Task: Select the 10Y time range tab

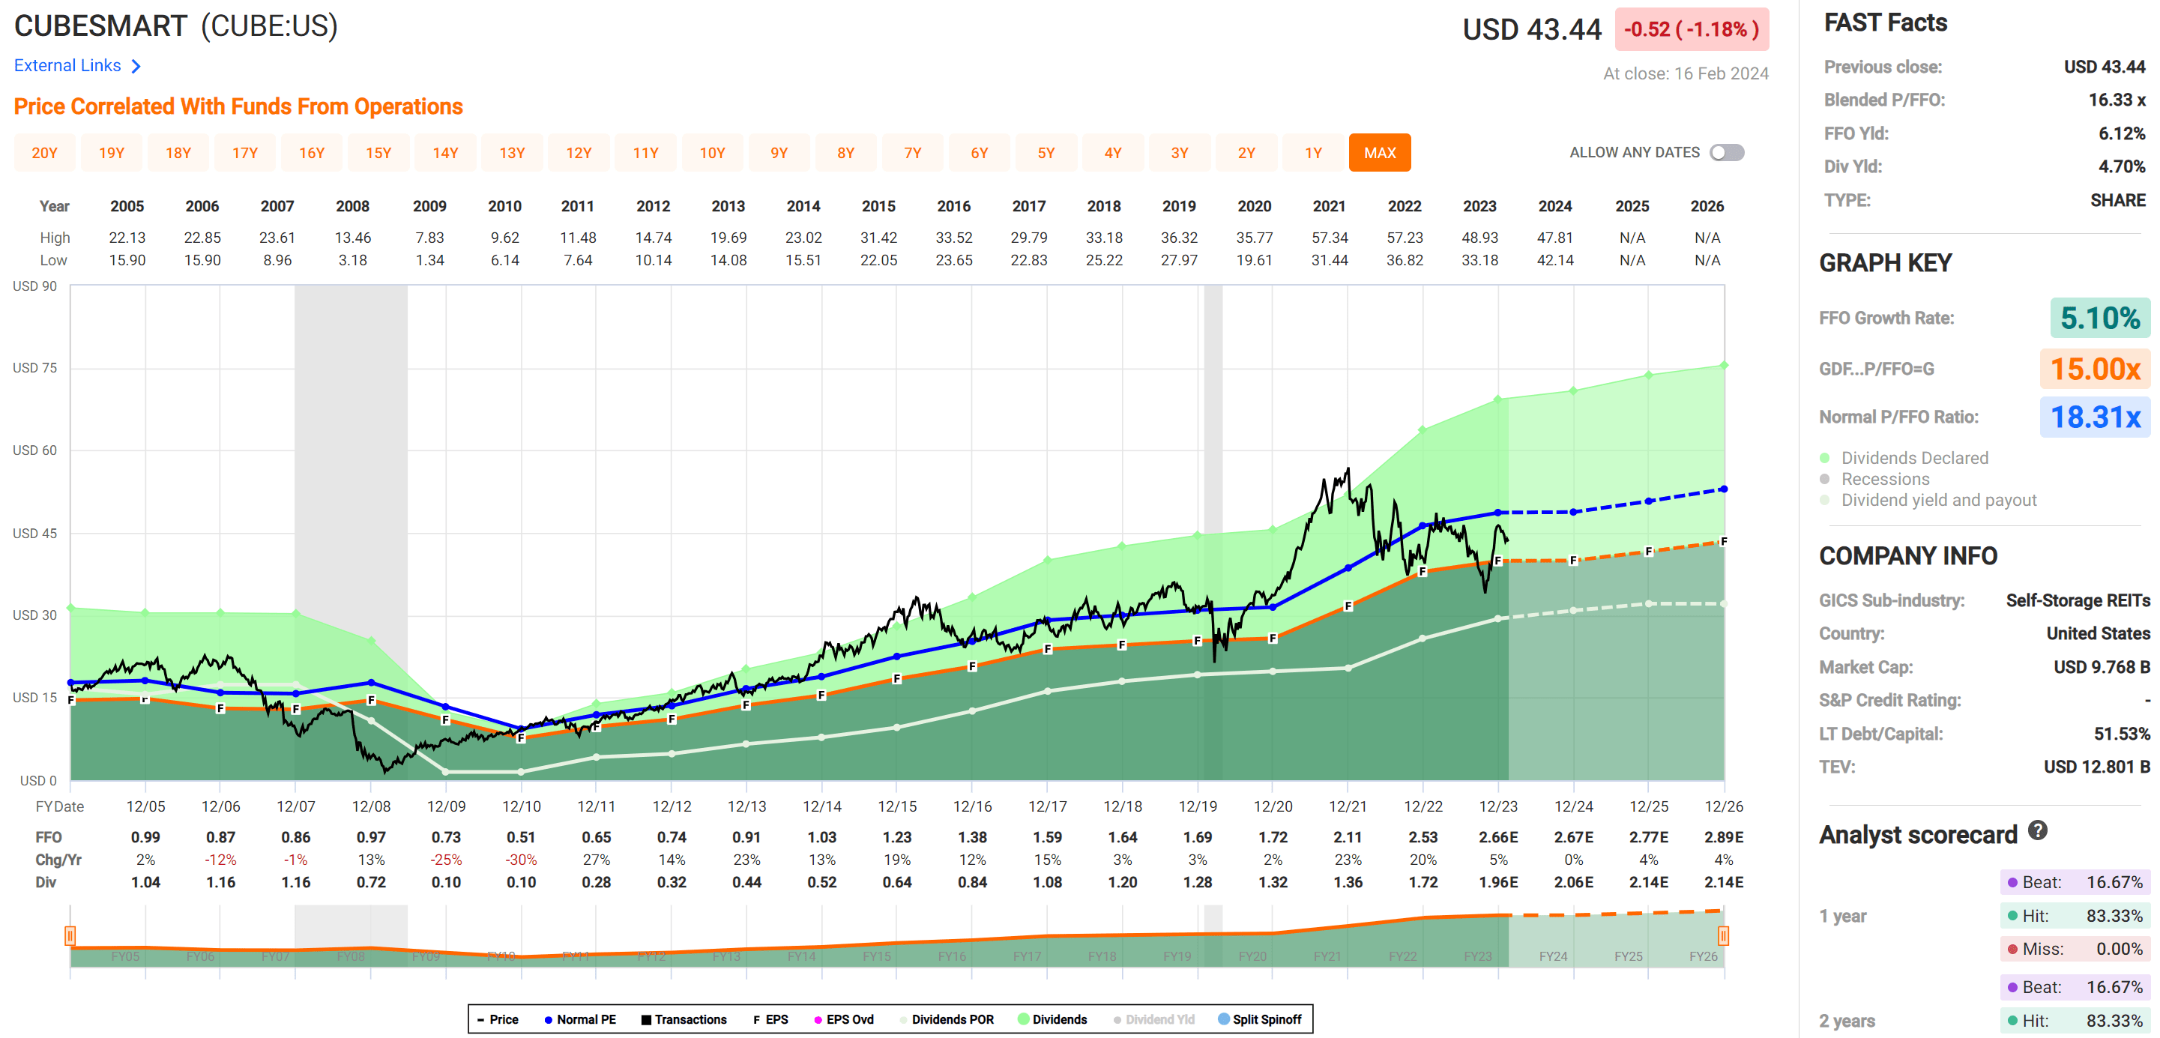Action: [712, 153]
